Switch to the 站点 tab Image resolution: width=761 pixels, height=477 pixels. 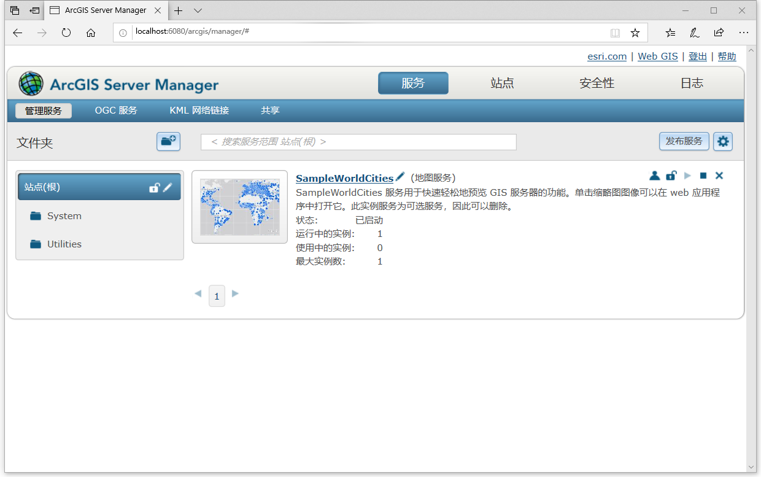click(502, 83)
